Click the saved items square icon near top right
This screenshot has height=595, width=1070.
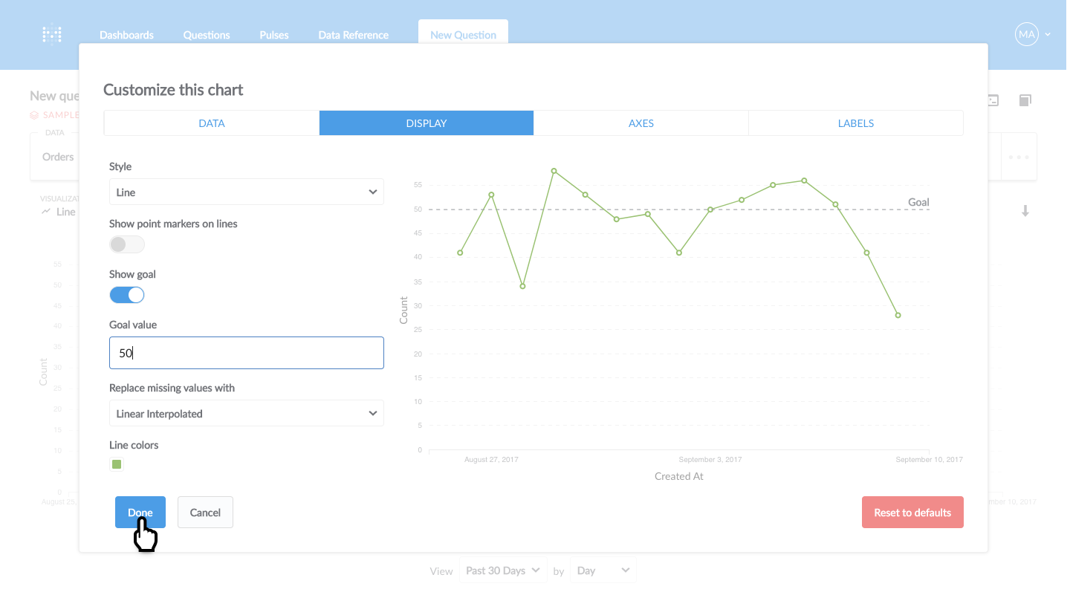(x=1026, y=100)
